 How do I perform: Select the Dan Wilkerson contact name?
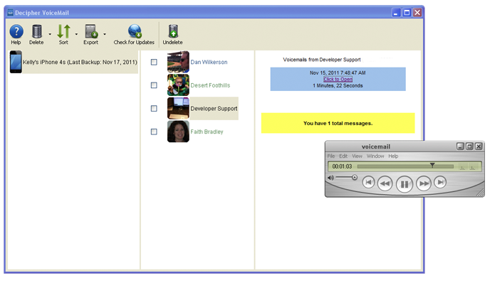[x=209, y=62]
